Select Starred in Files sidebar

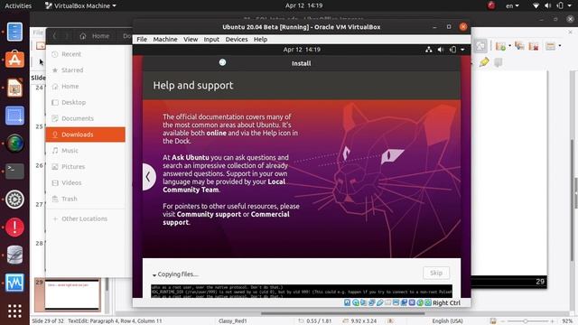[86, 70]
